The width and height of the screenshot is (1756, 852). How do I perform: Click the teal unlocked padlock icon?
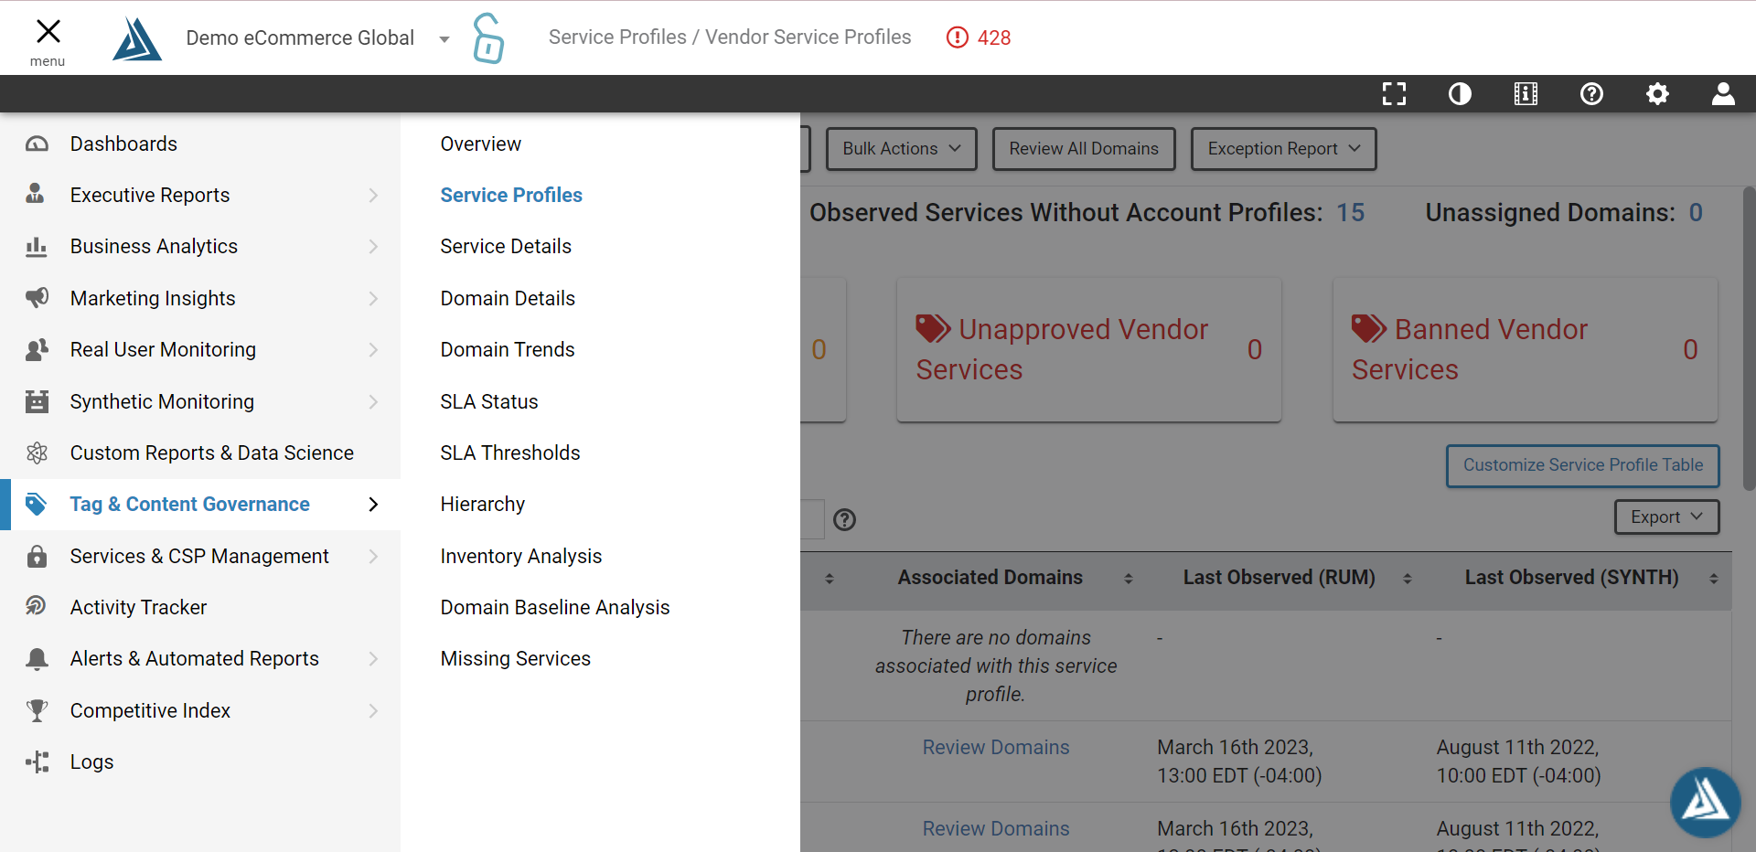[488, 38]
